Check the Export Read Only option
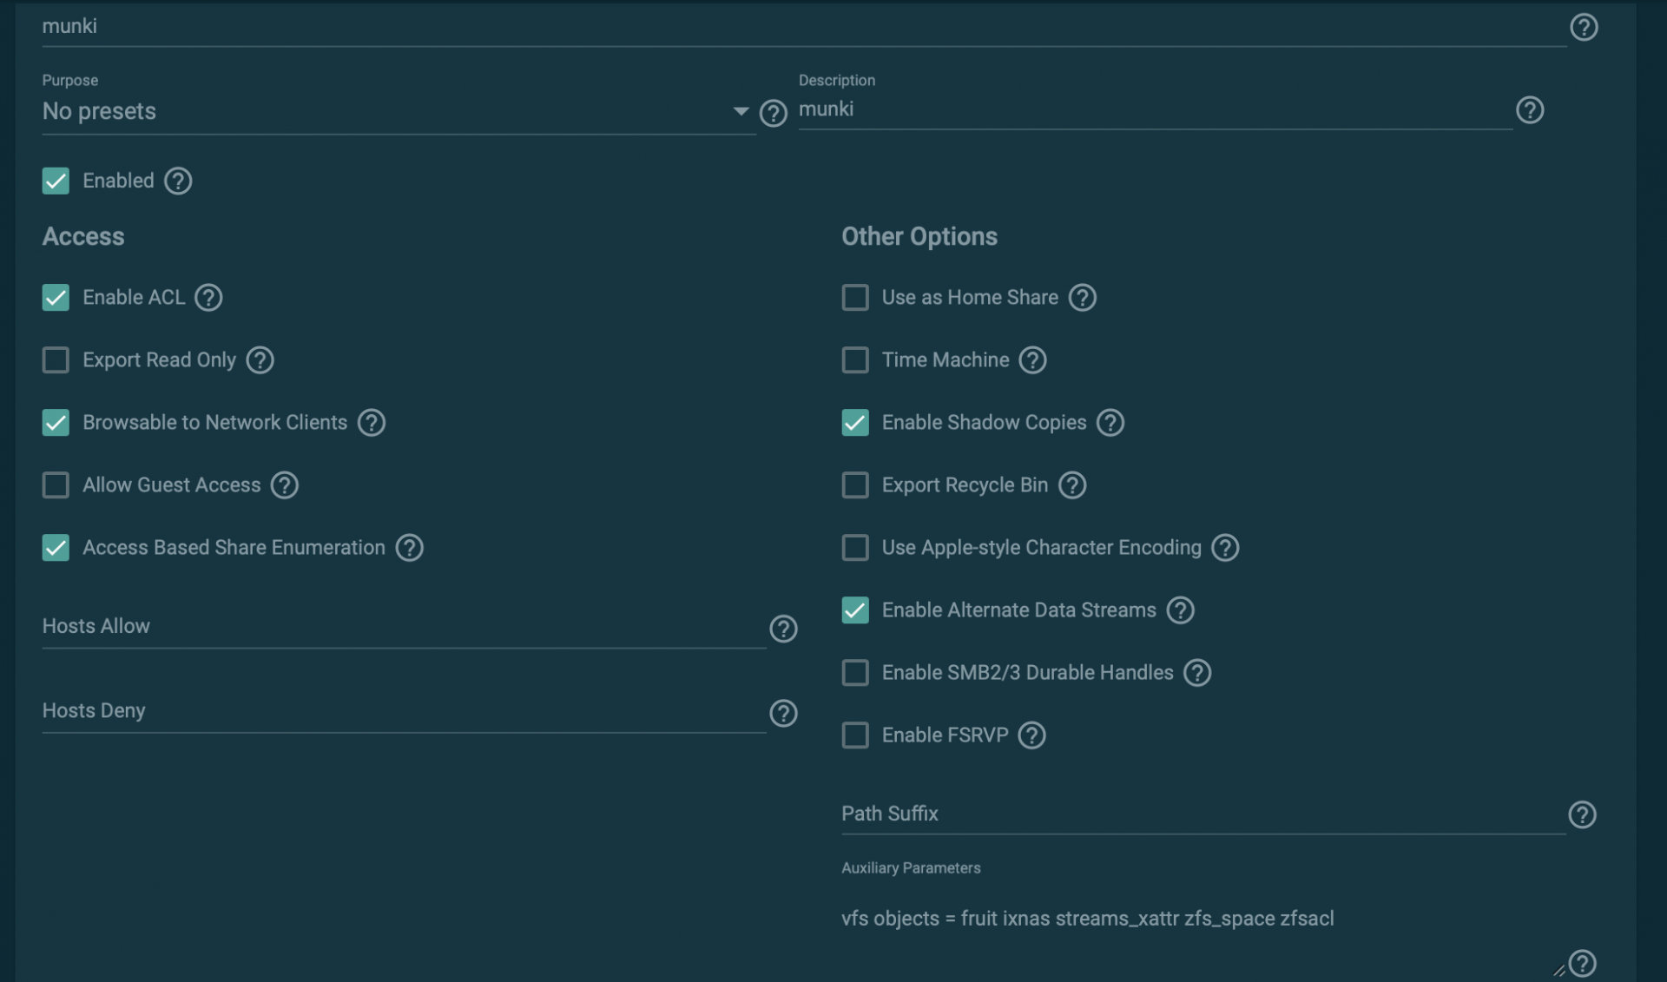1667x982 pixels. (x=56, y=359)
